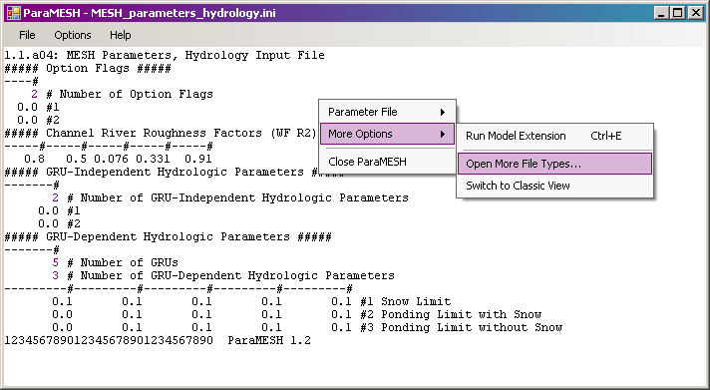
Task: Select Switch to Classic View item
Action: (x=554, y=186)
